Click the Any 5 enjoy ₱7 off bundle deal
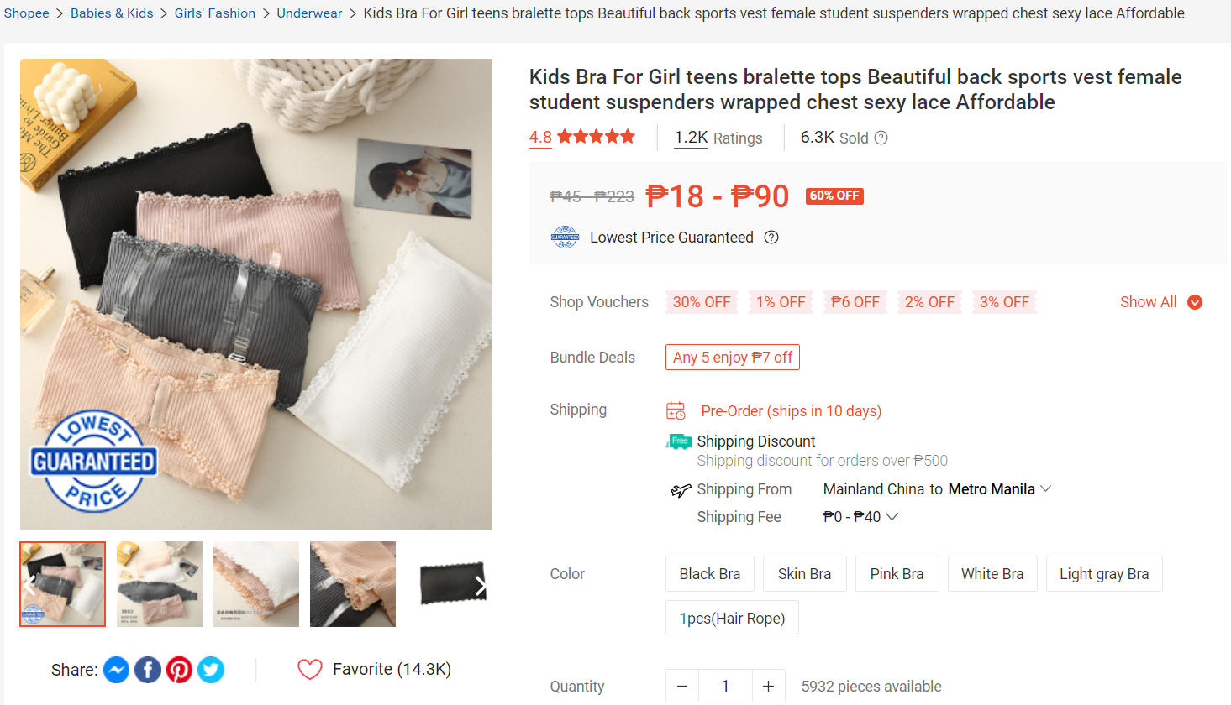1231x705 pixels. [x=732, y=358]
